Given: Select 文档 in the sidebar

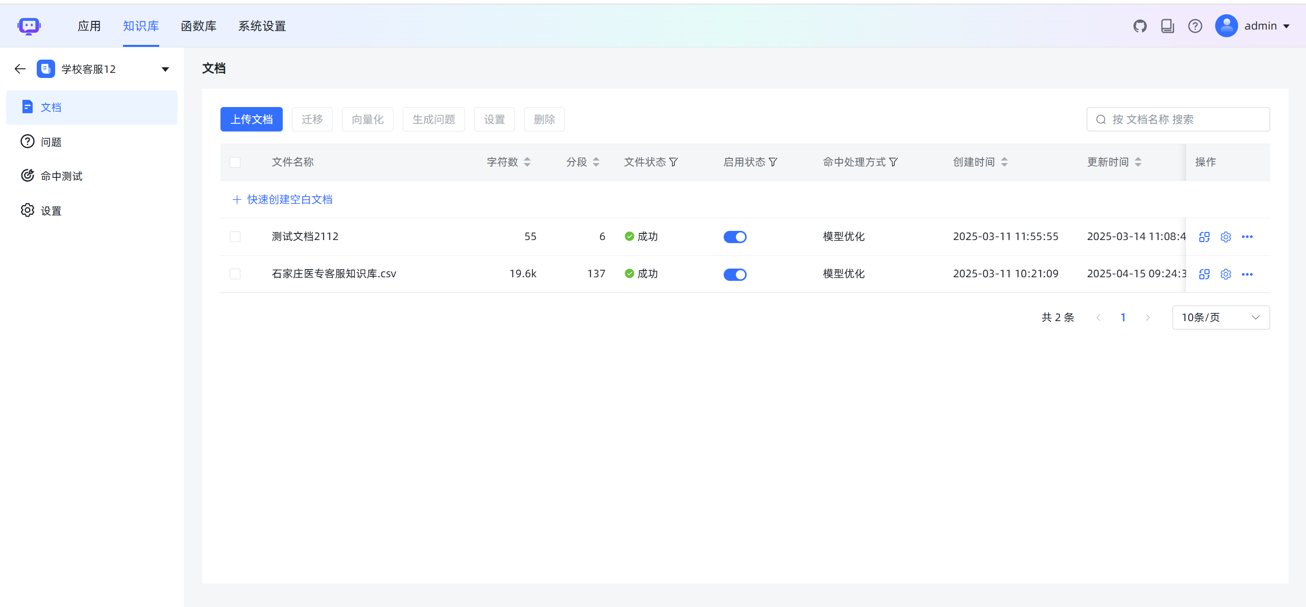Looking at the screenshot, I should 92,107.
